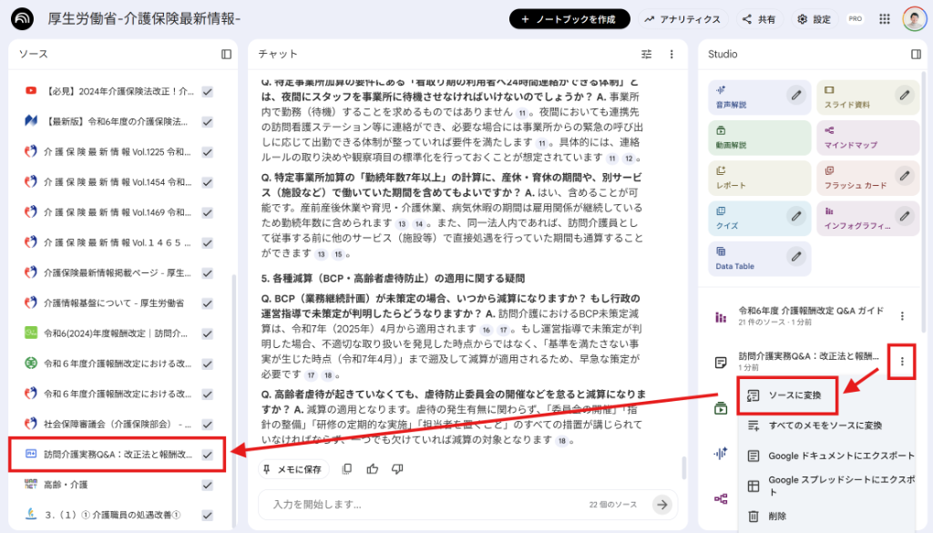Open chat panel more options menu

coord(672,54)
